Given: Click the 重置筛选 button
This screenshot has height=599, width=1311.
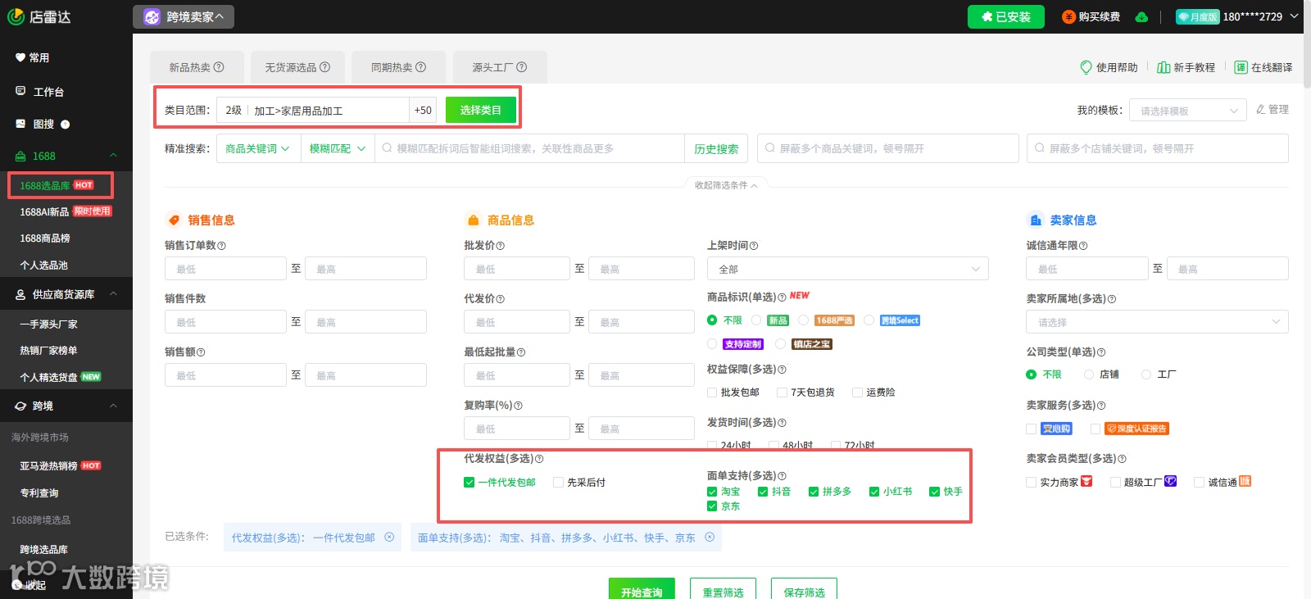Looking at the screenshot, I should (723, 590).
